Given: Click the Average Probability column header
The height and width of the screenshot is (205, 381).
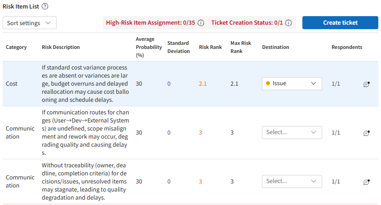Looking at the screenshot, I should (x=148, y=47).
